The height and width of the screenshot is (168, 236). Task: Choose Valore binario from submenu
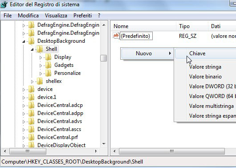205,77
